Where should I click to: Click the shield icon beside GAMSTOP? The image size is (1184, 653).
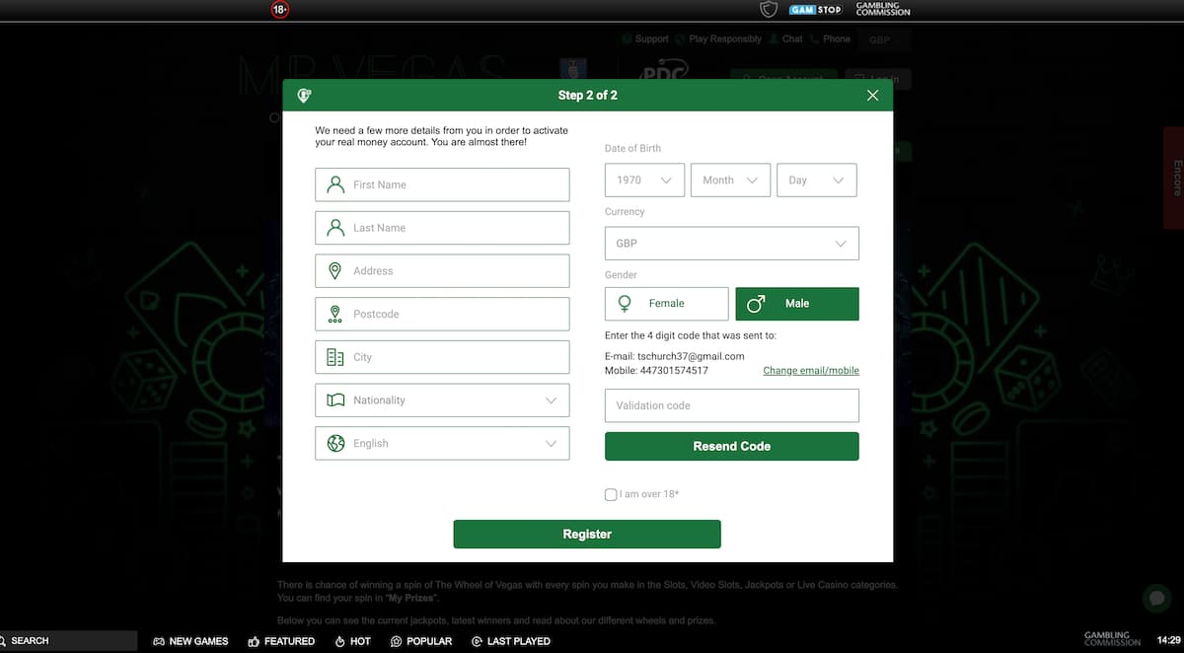(769, 10)
